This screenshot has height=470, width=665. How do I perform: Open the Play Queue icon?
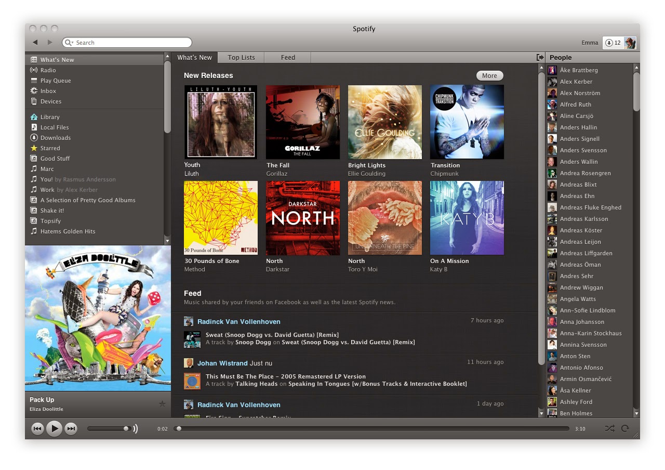34,81
